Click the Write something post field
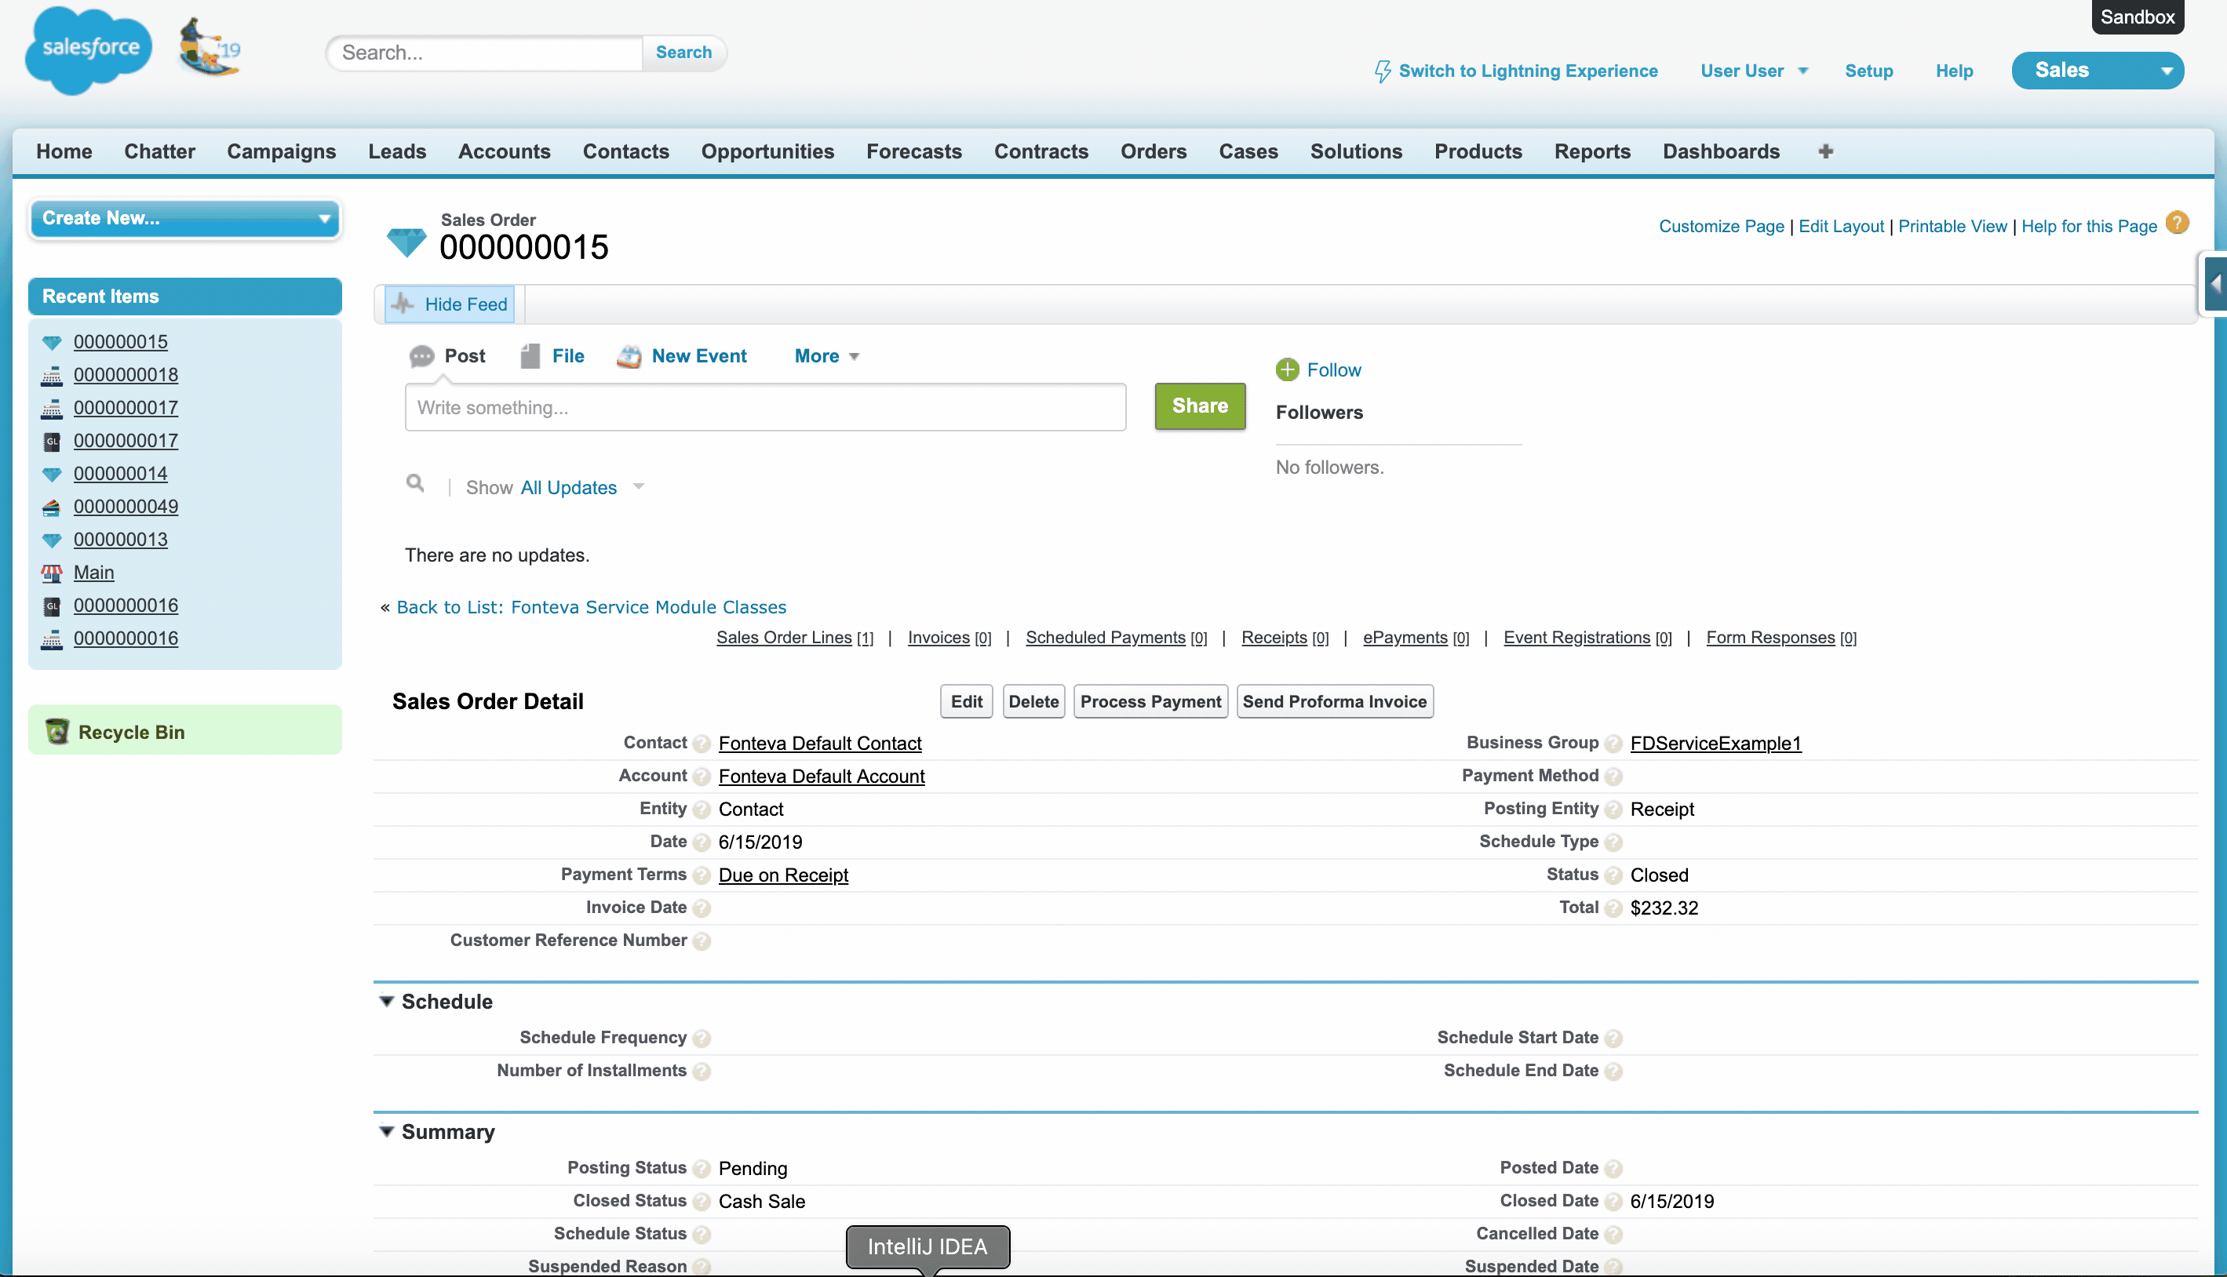The height and width of the screenshot is (1277, 2227). point(765,407)
